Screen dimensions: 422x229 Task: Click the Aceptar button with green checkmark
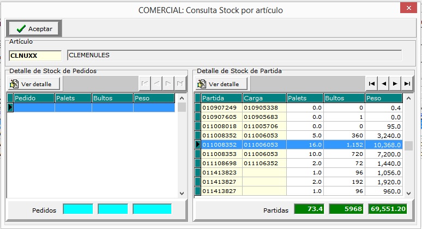pos(34,28)
